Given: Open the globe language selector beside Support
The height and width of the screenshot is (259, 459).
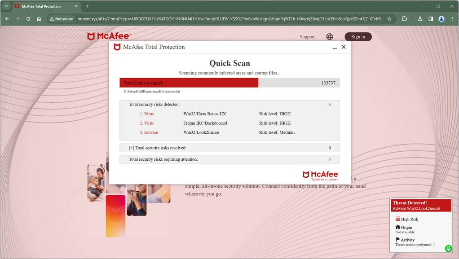Looking at the screenshot, I should tap(330, 36).
